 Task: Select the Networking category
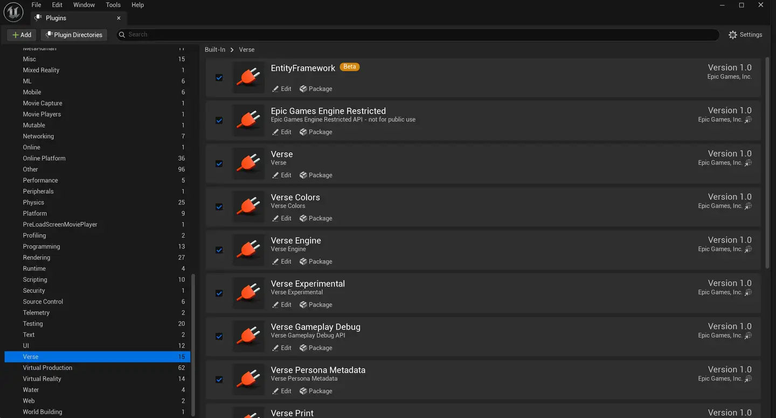pyautogui.click(x=98, y=136)
